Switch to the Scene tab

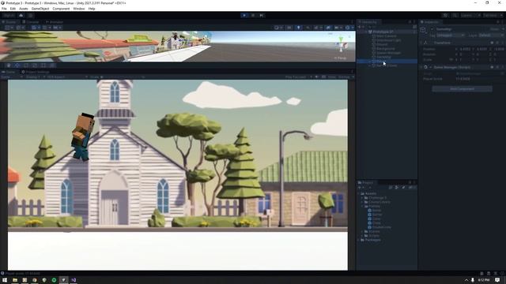9,22
